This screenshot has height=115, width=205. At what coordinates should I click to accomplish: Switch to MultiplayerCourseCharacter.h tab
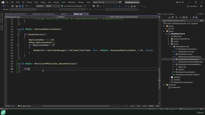click(x=15, y=14)
